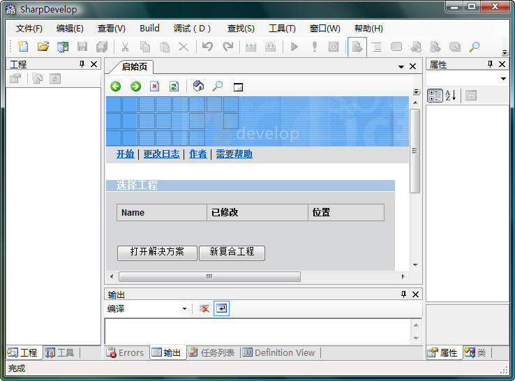
Task: Sort properties alphabetically A-Z icon
Action: click(451, 96)
